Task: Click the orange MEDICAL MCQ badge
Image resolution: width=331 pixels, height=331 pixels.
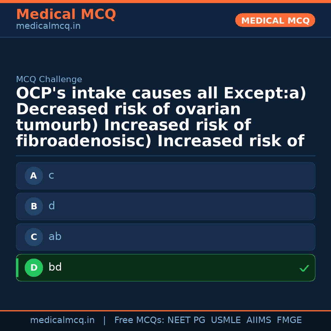Action: 275,20
